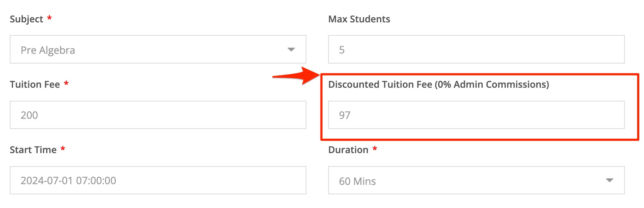Click the Tuition Fee label text

pos(35,84)
